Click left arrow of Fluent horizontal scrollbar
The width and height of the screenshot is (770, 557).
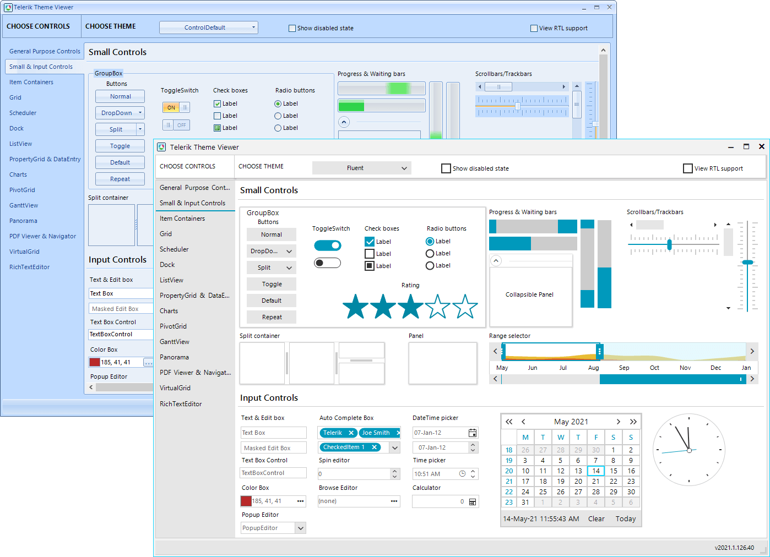631,225
